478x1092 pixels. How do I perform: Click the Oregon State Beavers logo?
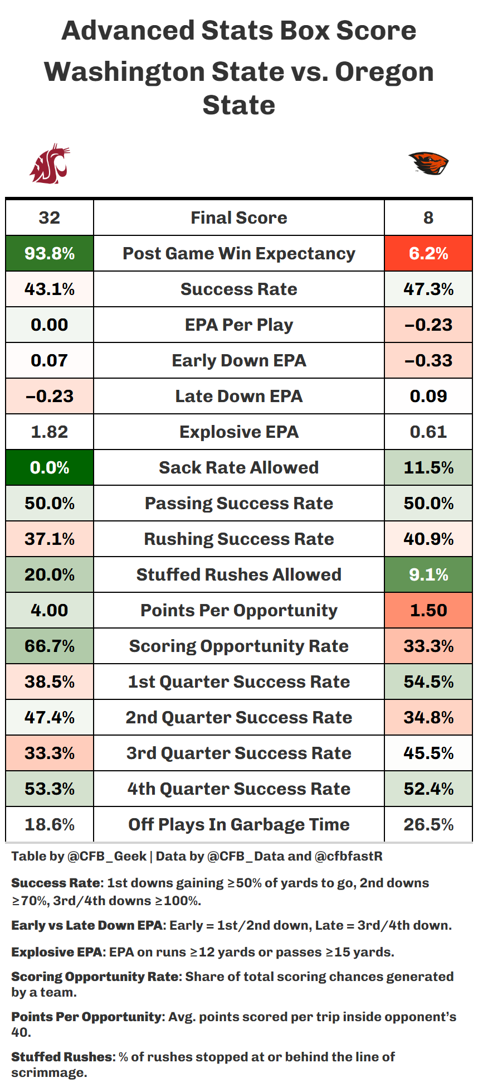[x=428, y=163]
